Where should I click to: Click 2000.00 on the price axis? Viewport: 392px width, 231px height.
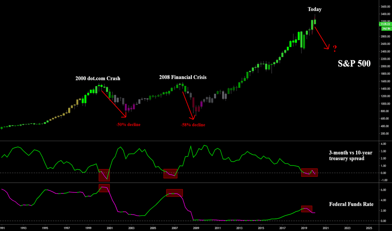coord(385,66)
